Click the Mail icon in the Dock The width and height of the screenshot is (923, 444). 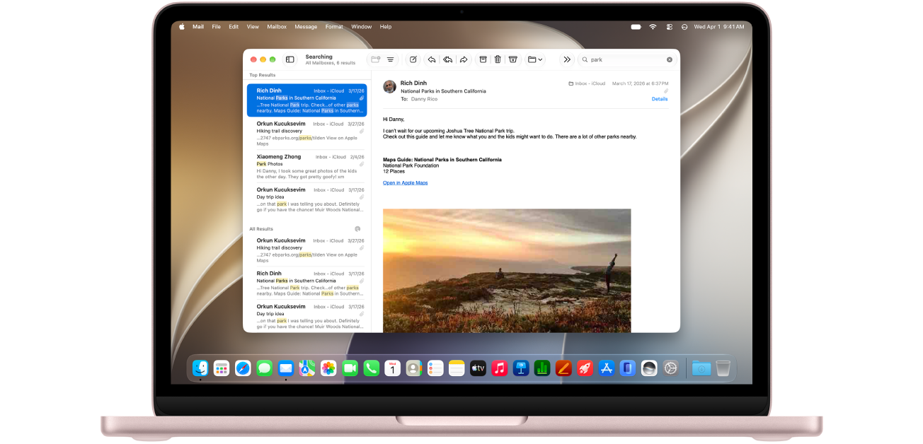(x=286, y=368)
